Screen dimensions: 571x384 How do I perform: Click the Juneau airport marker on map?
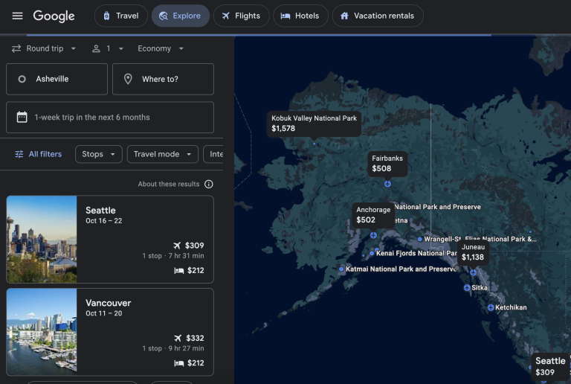tap(473, 272)
